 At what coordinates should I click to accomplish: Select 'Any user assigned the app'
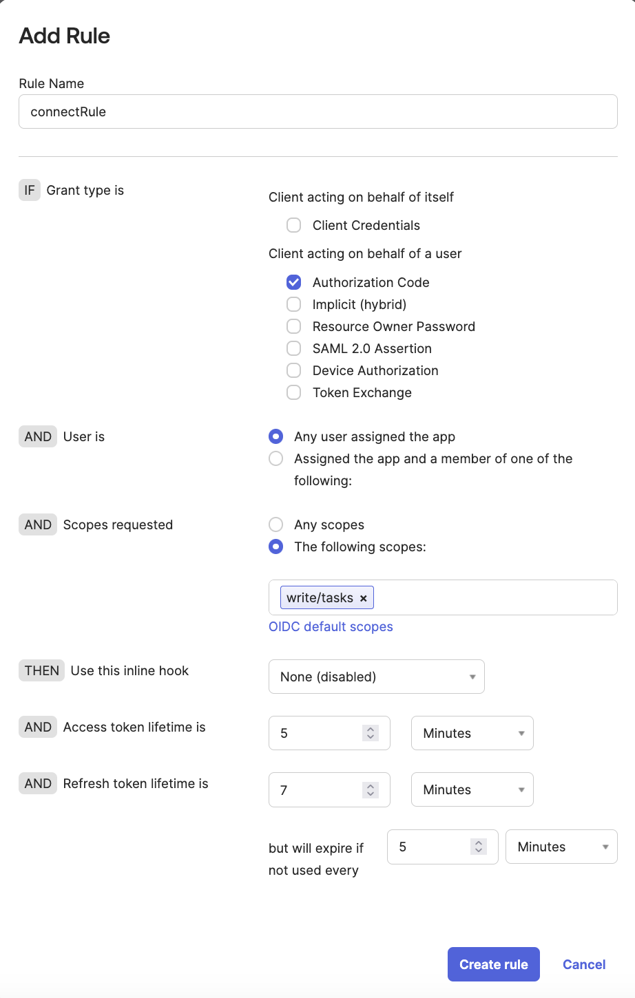pos(275,436)
